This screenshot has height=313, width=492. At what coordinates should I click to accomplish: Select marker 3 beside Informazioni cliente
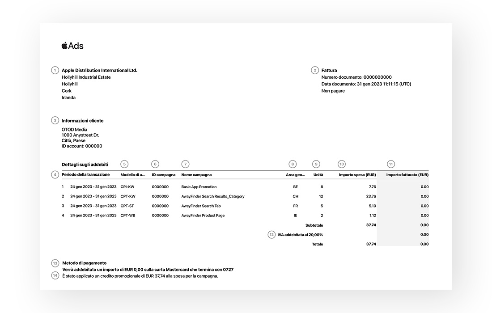(55, 120)
